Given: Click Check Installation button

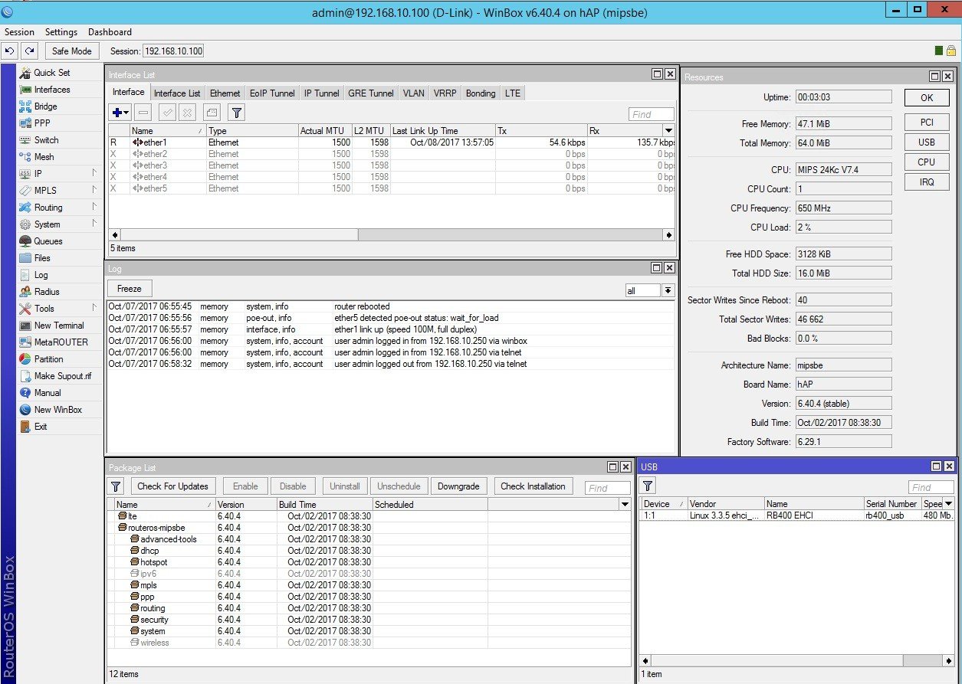Looking at the screenshot, I should coord(533,486).
